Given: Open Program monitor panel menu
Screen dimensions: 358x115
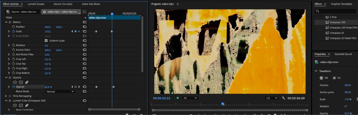Looking at the screenshot, I should point(178,4).
